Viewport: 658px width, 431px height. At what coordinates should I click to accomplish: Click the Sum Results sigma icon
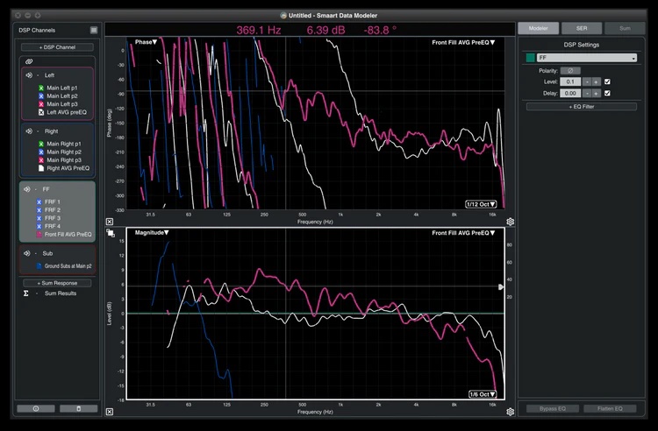26,293
